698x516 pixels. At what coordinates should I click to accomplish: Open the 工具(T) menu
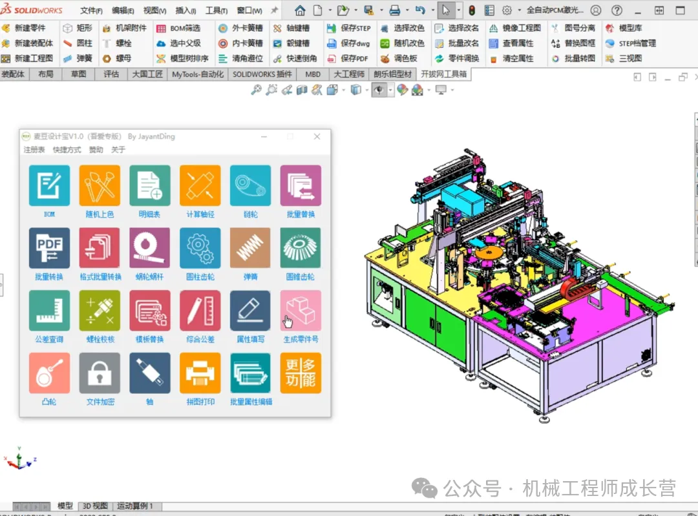tap(217, 10)
